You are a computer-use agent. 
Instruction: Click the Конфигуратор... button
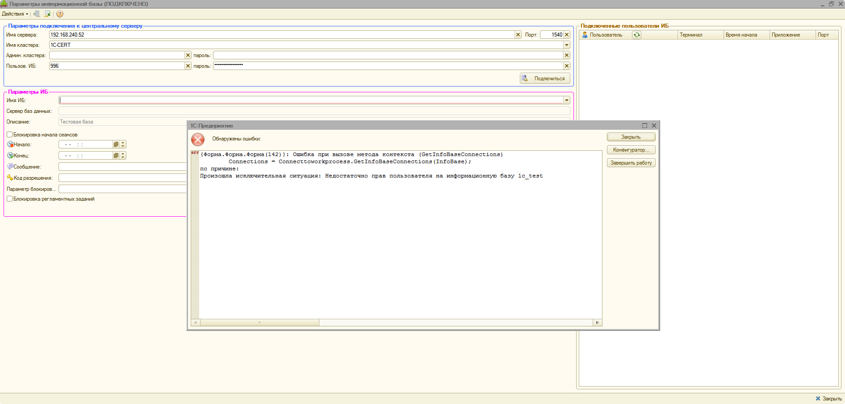point(631,150)
